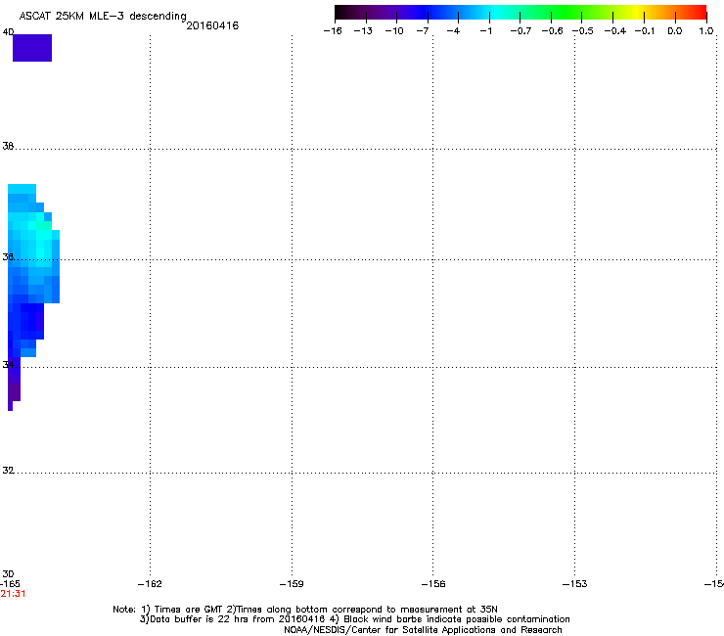Viewport: 724px width, 636px height.
Task: Click the date label 20160416
Action: tap(212, 25)
